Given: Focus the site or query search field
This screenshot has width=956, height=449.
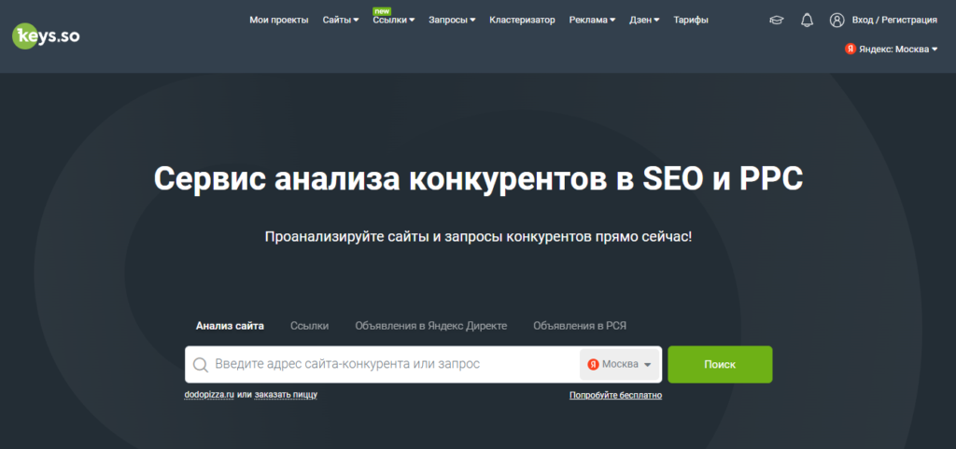Looking at the screenshot, I should click(x=384, y=364).
